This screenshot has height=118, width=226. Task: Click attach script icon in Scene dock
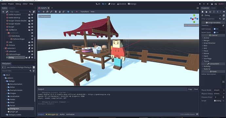pos(34,12)
